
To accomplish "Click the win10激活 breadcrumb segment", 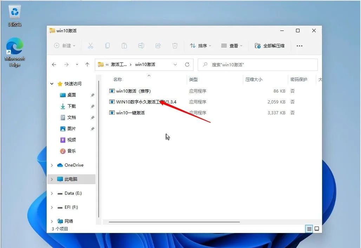I will pos(145,65).
